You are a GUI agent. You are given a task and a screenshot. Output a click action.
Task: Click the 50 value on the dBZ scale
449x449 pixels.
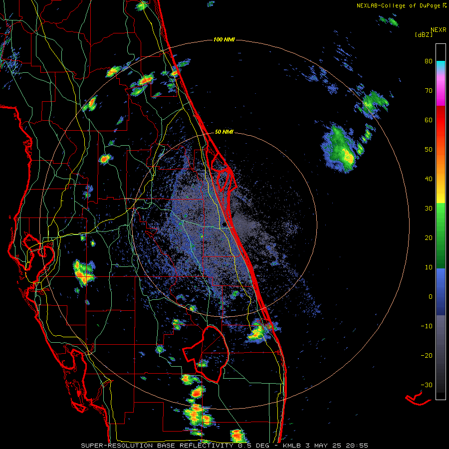[429, 150]
